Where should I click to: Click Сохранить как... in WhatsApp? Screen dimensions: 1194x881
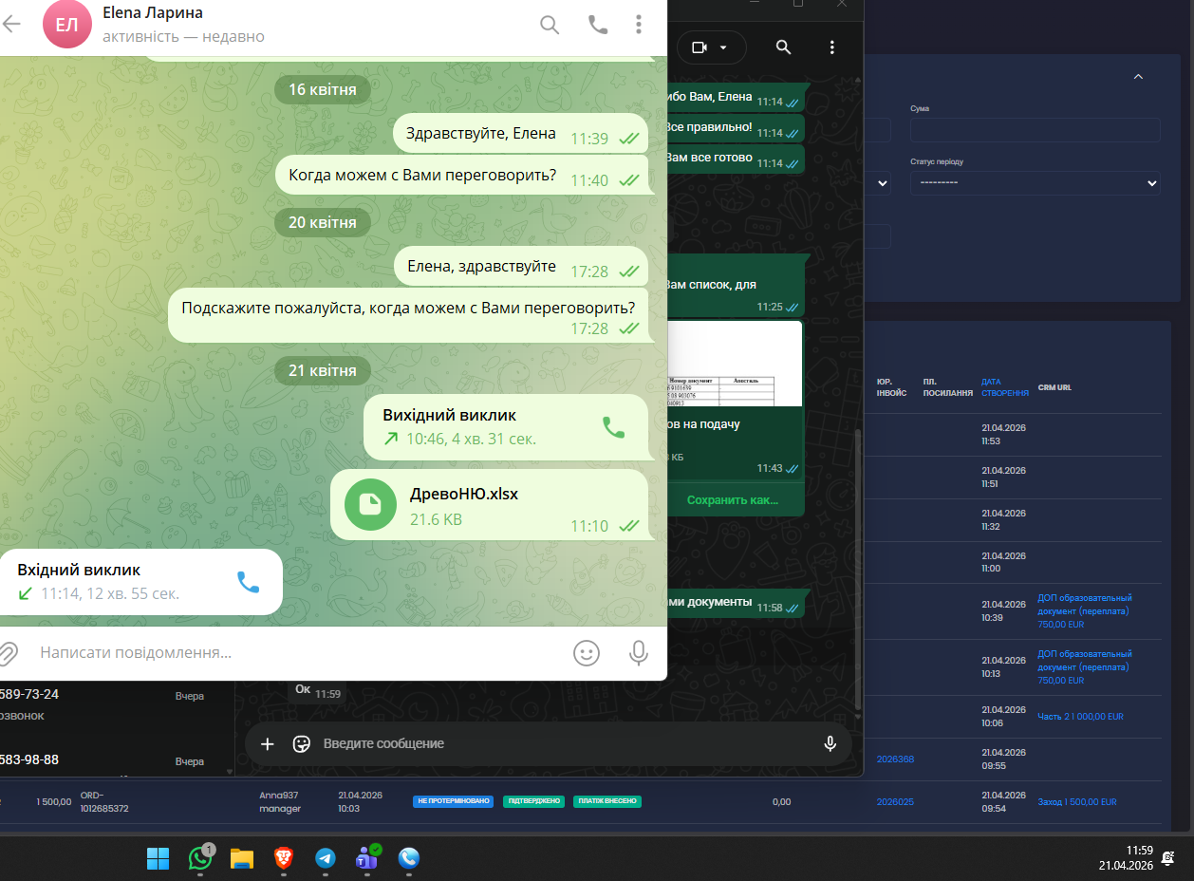point(733,499)
